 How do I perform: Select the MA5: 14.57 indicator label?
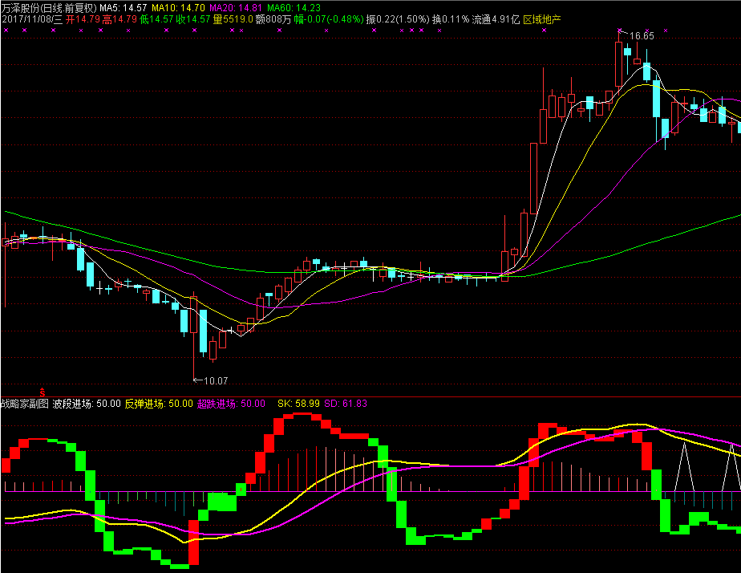coord(123,7)
